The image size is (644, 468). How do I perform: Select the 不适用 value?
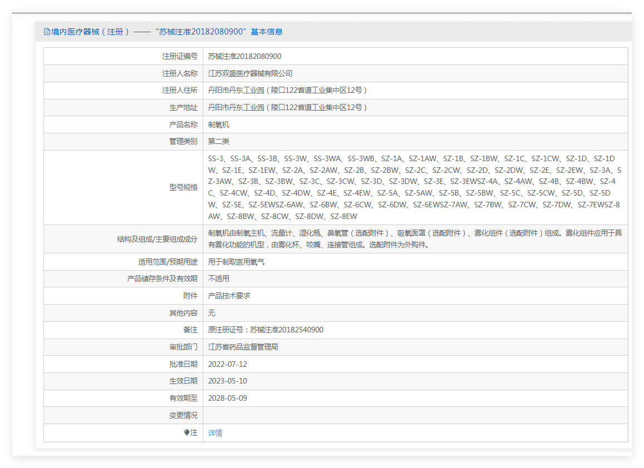tap(219, 278)
